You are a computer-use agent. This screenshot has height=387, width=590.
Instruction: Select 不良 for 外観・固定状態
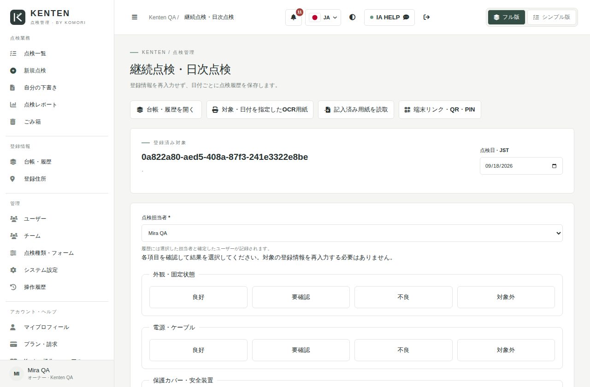(x=403, y=297)
